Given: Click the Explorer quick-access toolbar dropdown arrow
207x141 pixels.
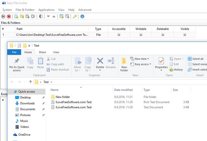Looking at the screenshot, I should (x=29, y=46).
